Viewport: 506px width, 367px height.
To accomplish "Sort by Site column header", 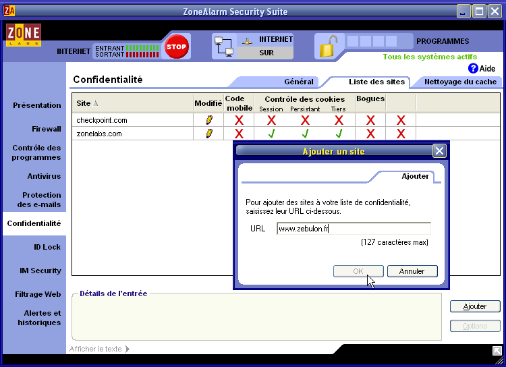I will pyautogui.click(x=132, y=103).
